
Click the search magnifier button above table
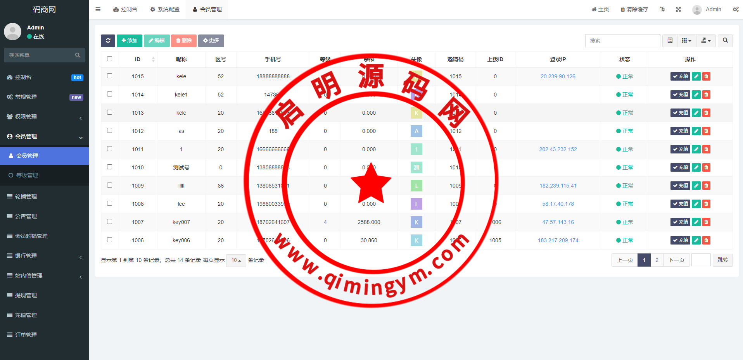pos(725,41)
